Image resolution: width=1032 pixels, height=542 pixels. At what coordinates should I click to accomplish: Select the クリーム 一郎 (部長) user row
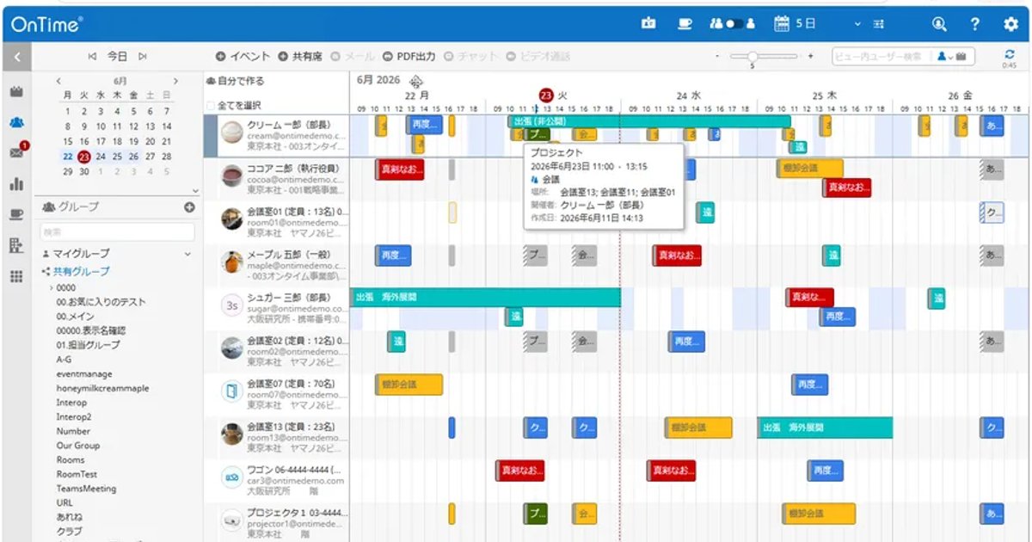coord(278,135)
